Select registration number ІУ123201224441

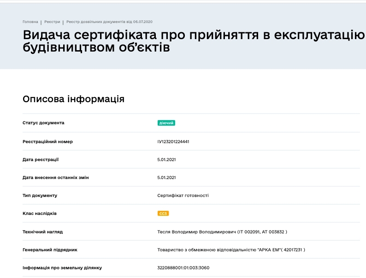click(173, 142)
